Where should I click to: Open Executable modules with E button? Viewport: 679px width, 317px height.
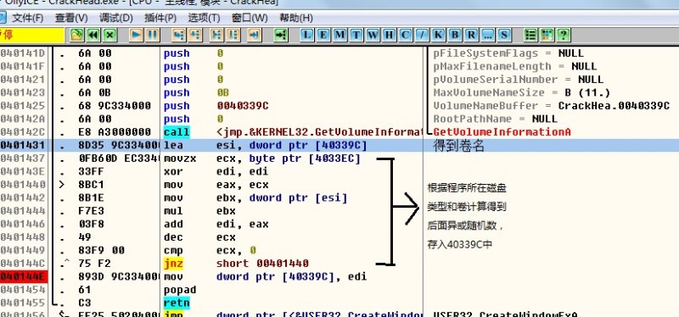(x=323, y=35)
